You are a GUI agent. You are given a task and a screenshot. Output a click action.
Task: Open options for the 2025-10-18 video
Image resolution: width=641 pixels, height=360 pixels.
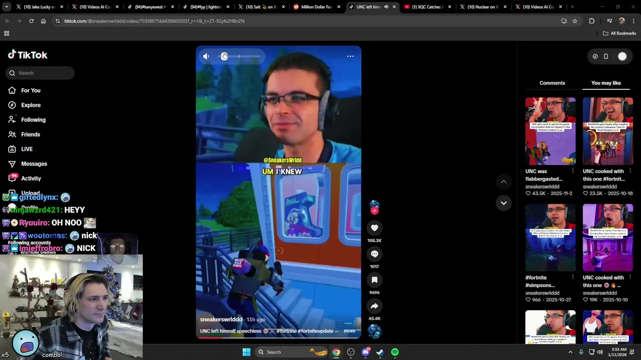click(x=630, y=171)
